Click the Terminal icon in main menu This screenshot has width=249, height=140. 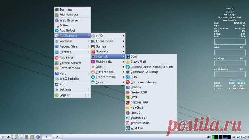point(57,9)
